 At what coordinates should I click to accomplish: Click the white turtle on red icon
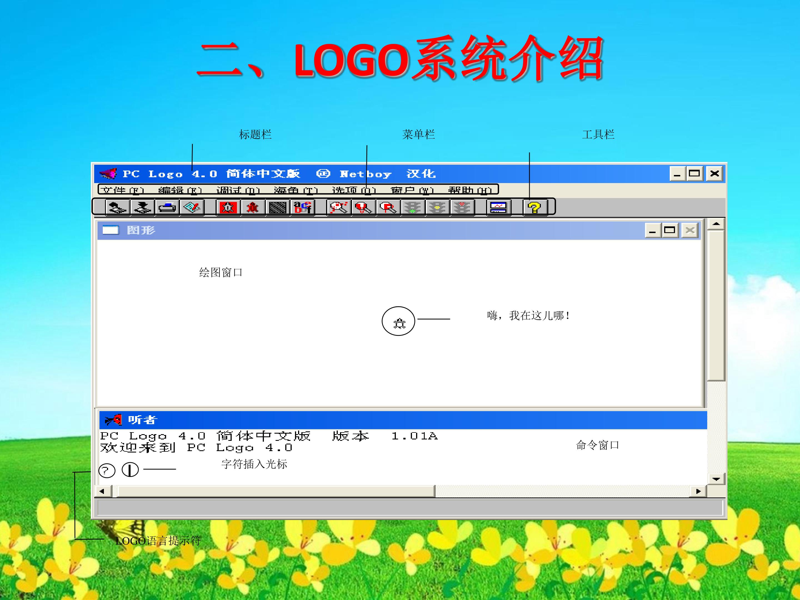(x=228, y=207)
